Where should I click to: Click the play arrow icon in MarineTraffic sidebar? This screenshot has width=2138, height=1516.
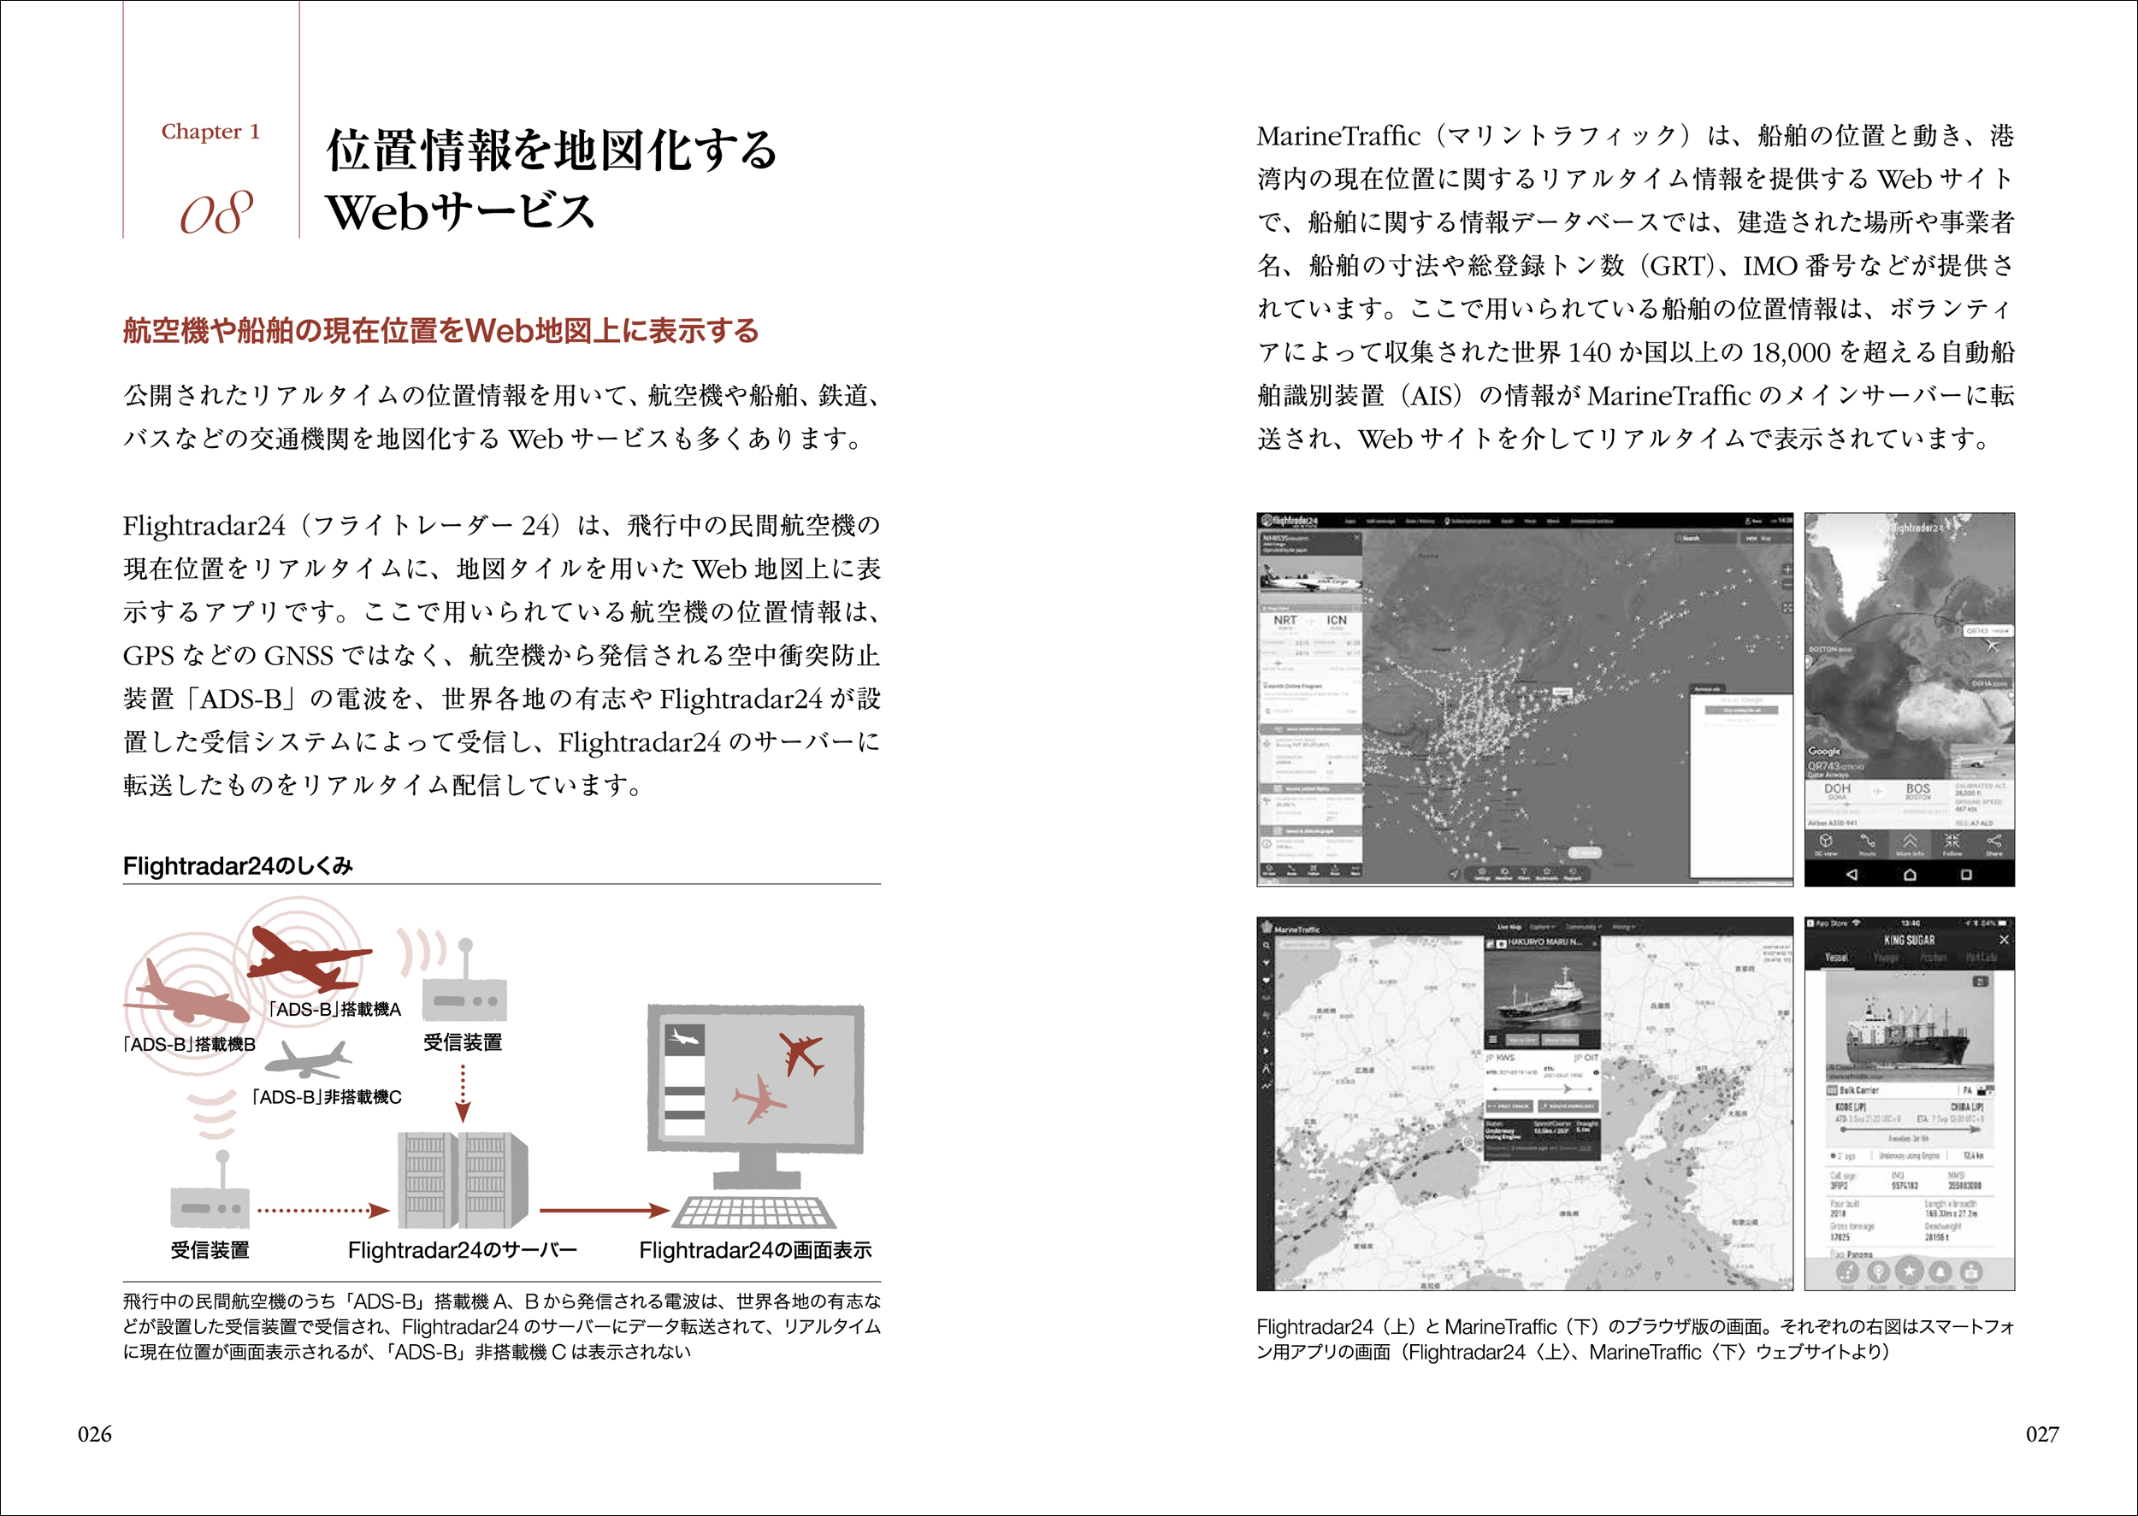click(x=1267, y=1051)
